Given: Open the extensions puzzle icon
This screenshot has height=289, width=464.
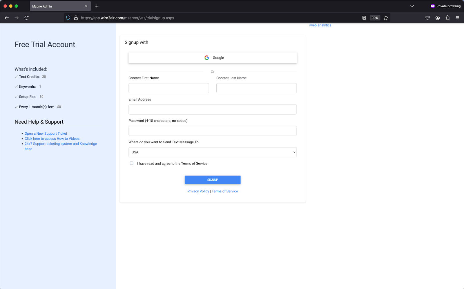Looking at the screenshot, I should tap(447, 18).
